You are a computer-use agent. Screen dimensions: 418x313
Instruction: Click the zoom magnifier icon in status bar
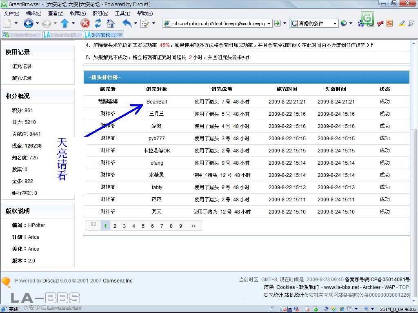(x=366, y=309)
